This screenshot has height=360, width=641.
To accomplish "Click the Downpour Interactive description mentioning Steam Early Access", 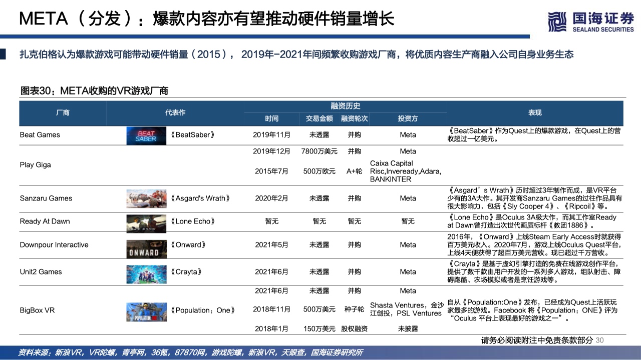I will click(x=535, y=245).
